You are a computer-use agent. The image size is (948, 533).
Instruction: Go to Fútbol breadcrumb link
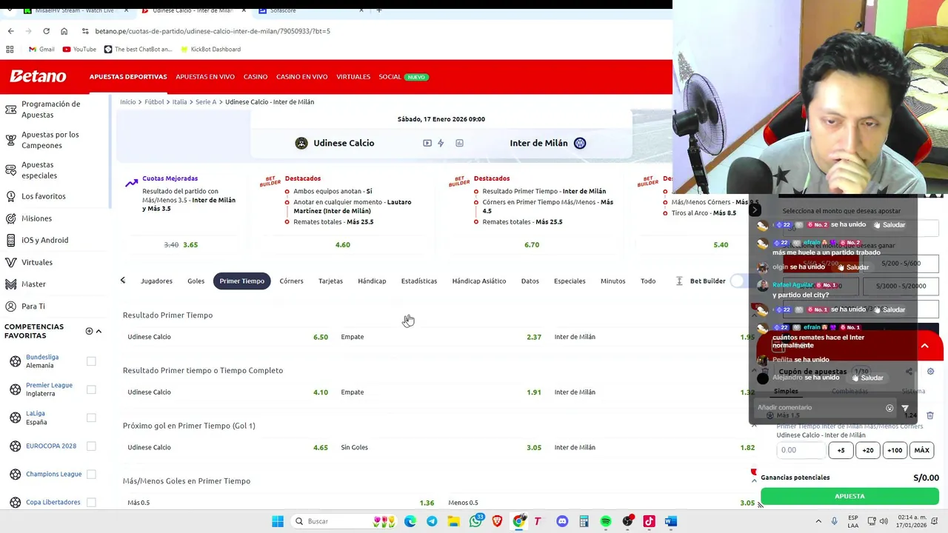[x=154, y=101]
